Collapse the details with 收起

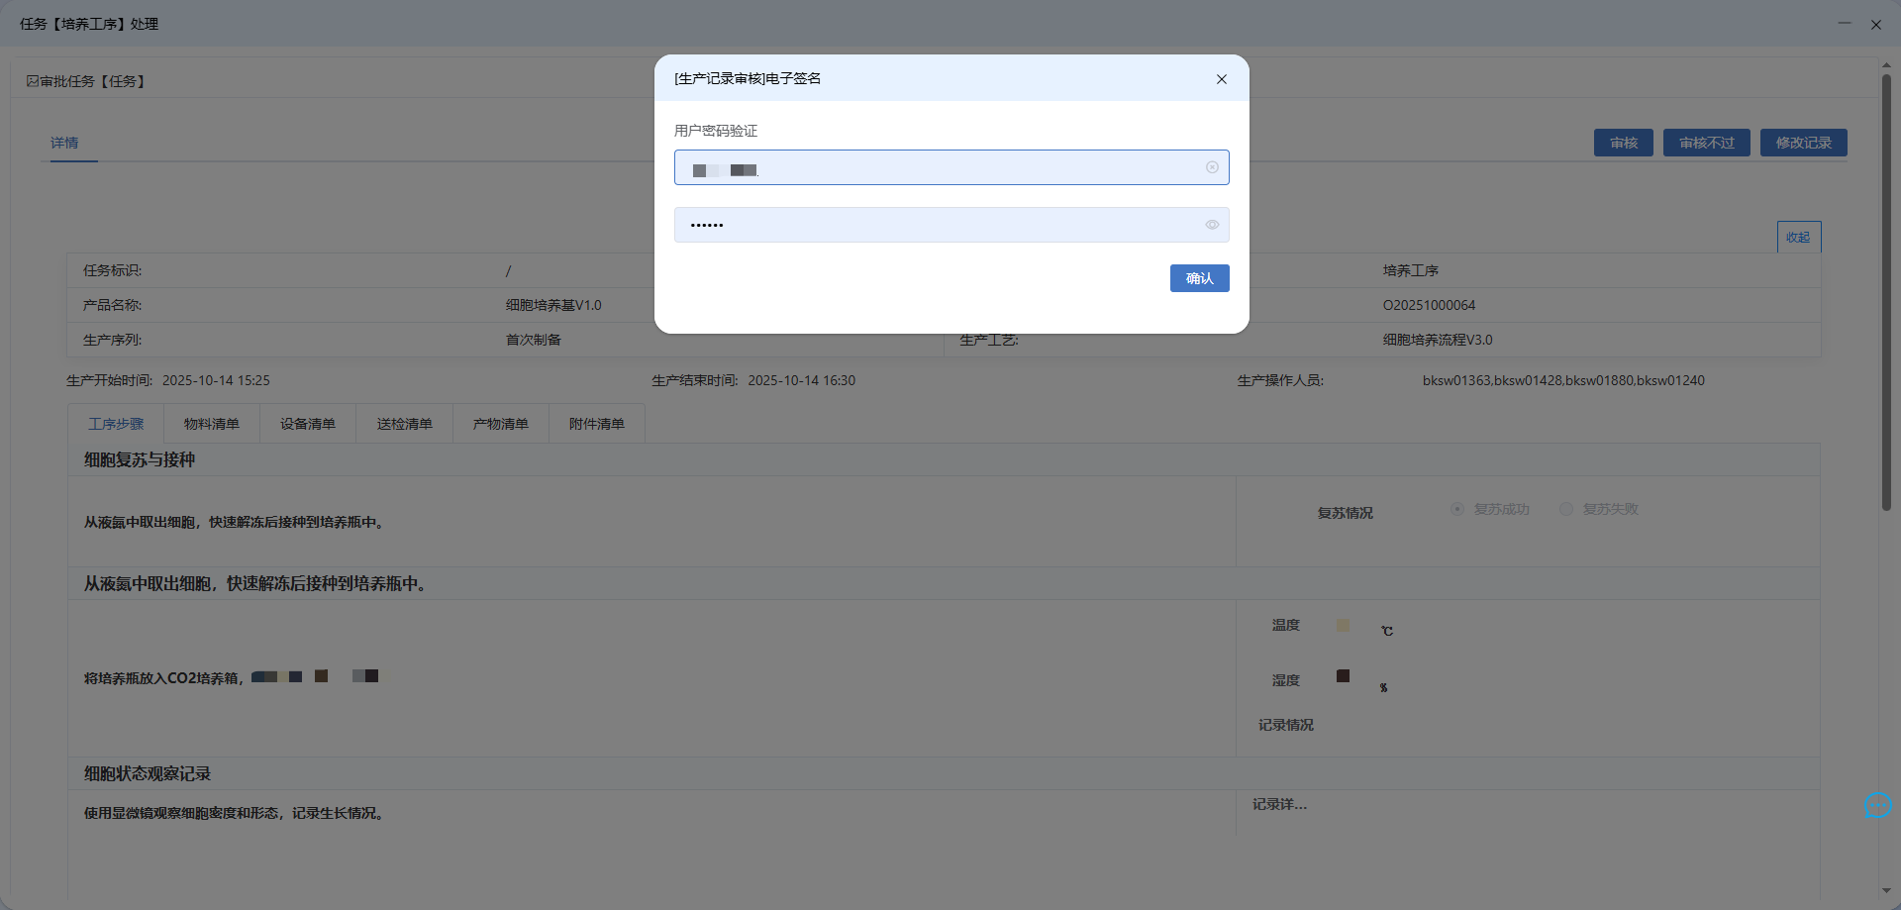tap(1798, 238)
